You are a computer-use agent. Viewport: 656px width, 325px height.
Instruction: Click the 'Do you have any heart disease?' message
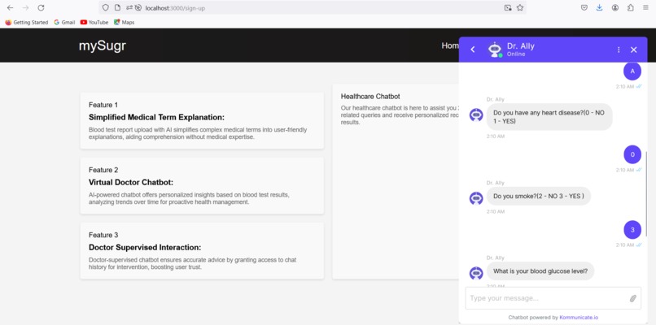coord(549,116)
